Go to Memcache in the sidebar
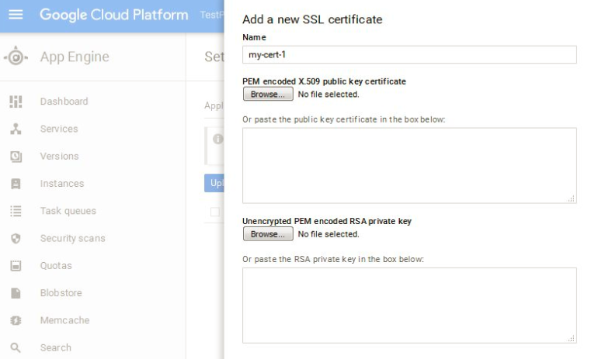Viewport: 612px width, 359px height. (64, 320)
